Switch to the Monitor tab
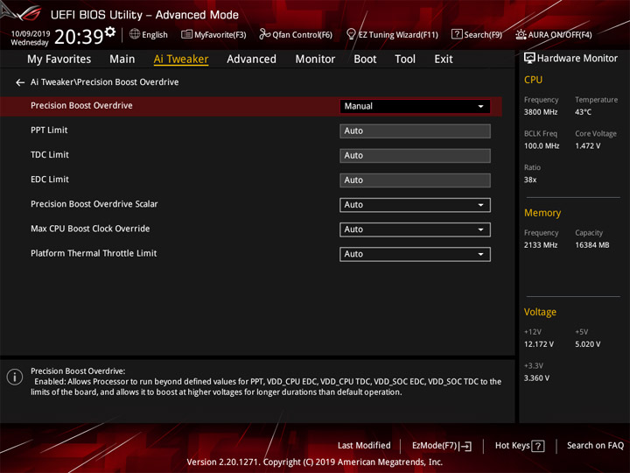This screenshot has width=630, height=473. [x=315, y=60]
